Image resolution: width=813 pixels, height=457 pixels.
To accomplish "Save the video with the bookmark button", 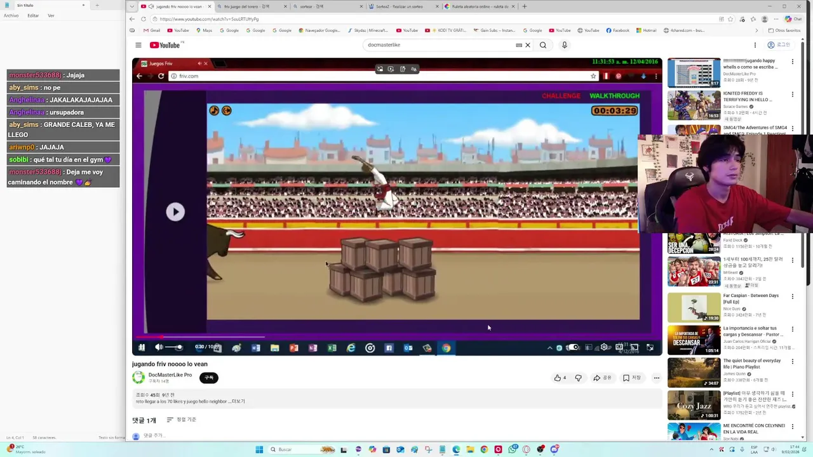I will click(632, 378).
